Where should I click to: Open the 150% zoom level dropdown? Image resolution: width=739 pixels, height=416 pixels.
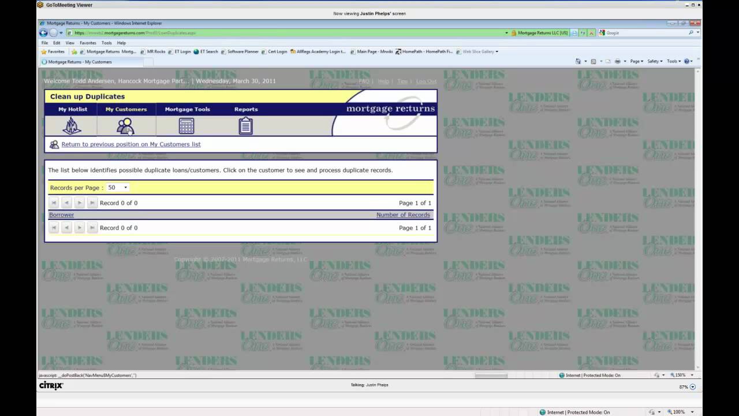692,375
